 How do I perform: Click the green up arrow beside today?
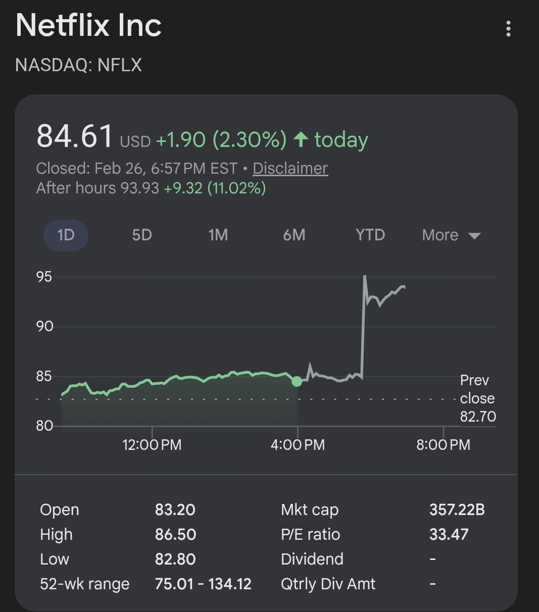click(301, 139)
